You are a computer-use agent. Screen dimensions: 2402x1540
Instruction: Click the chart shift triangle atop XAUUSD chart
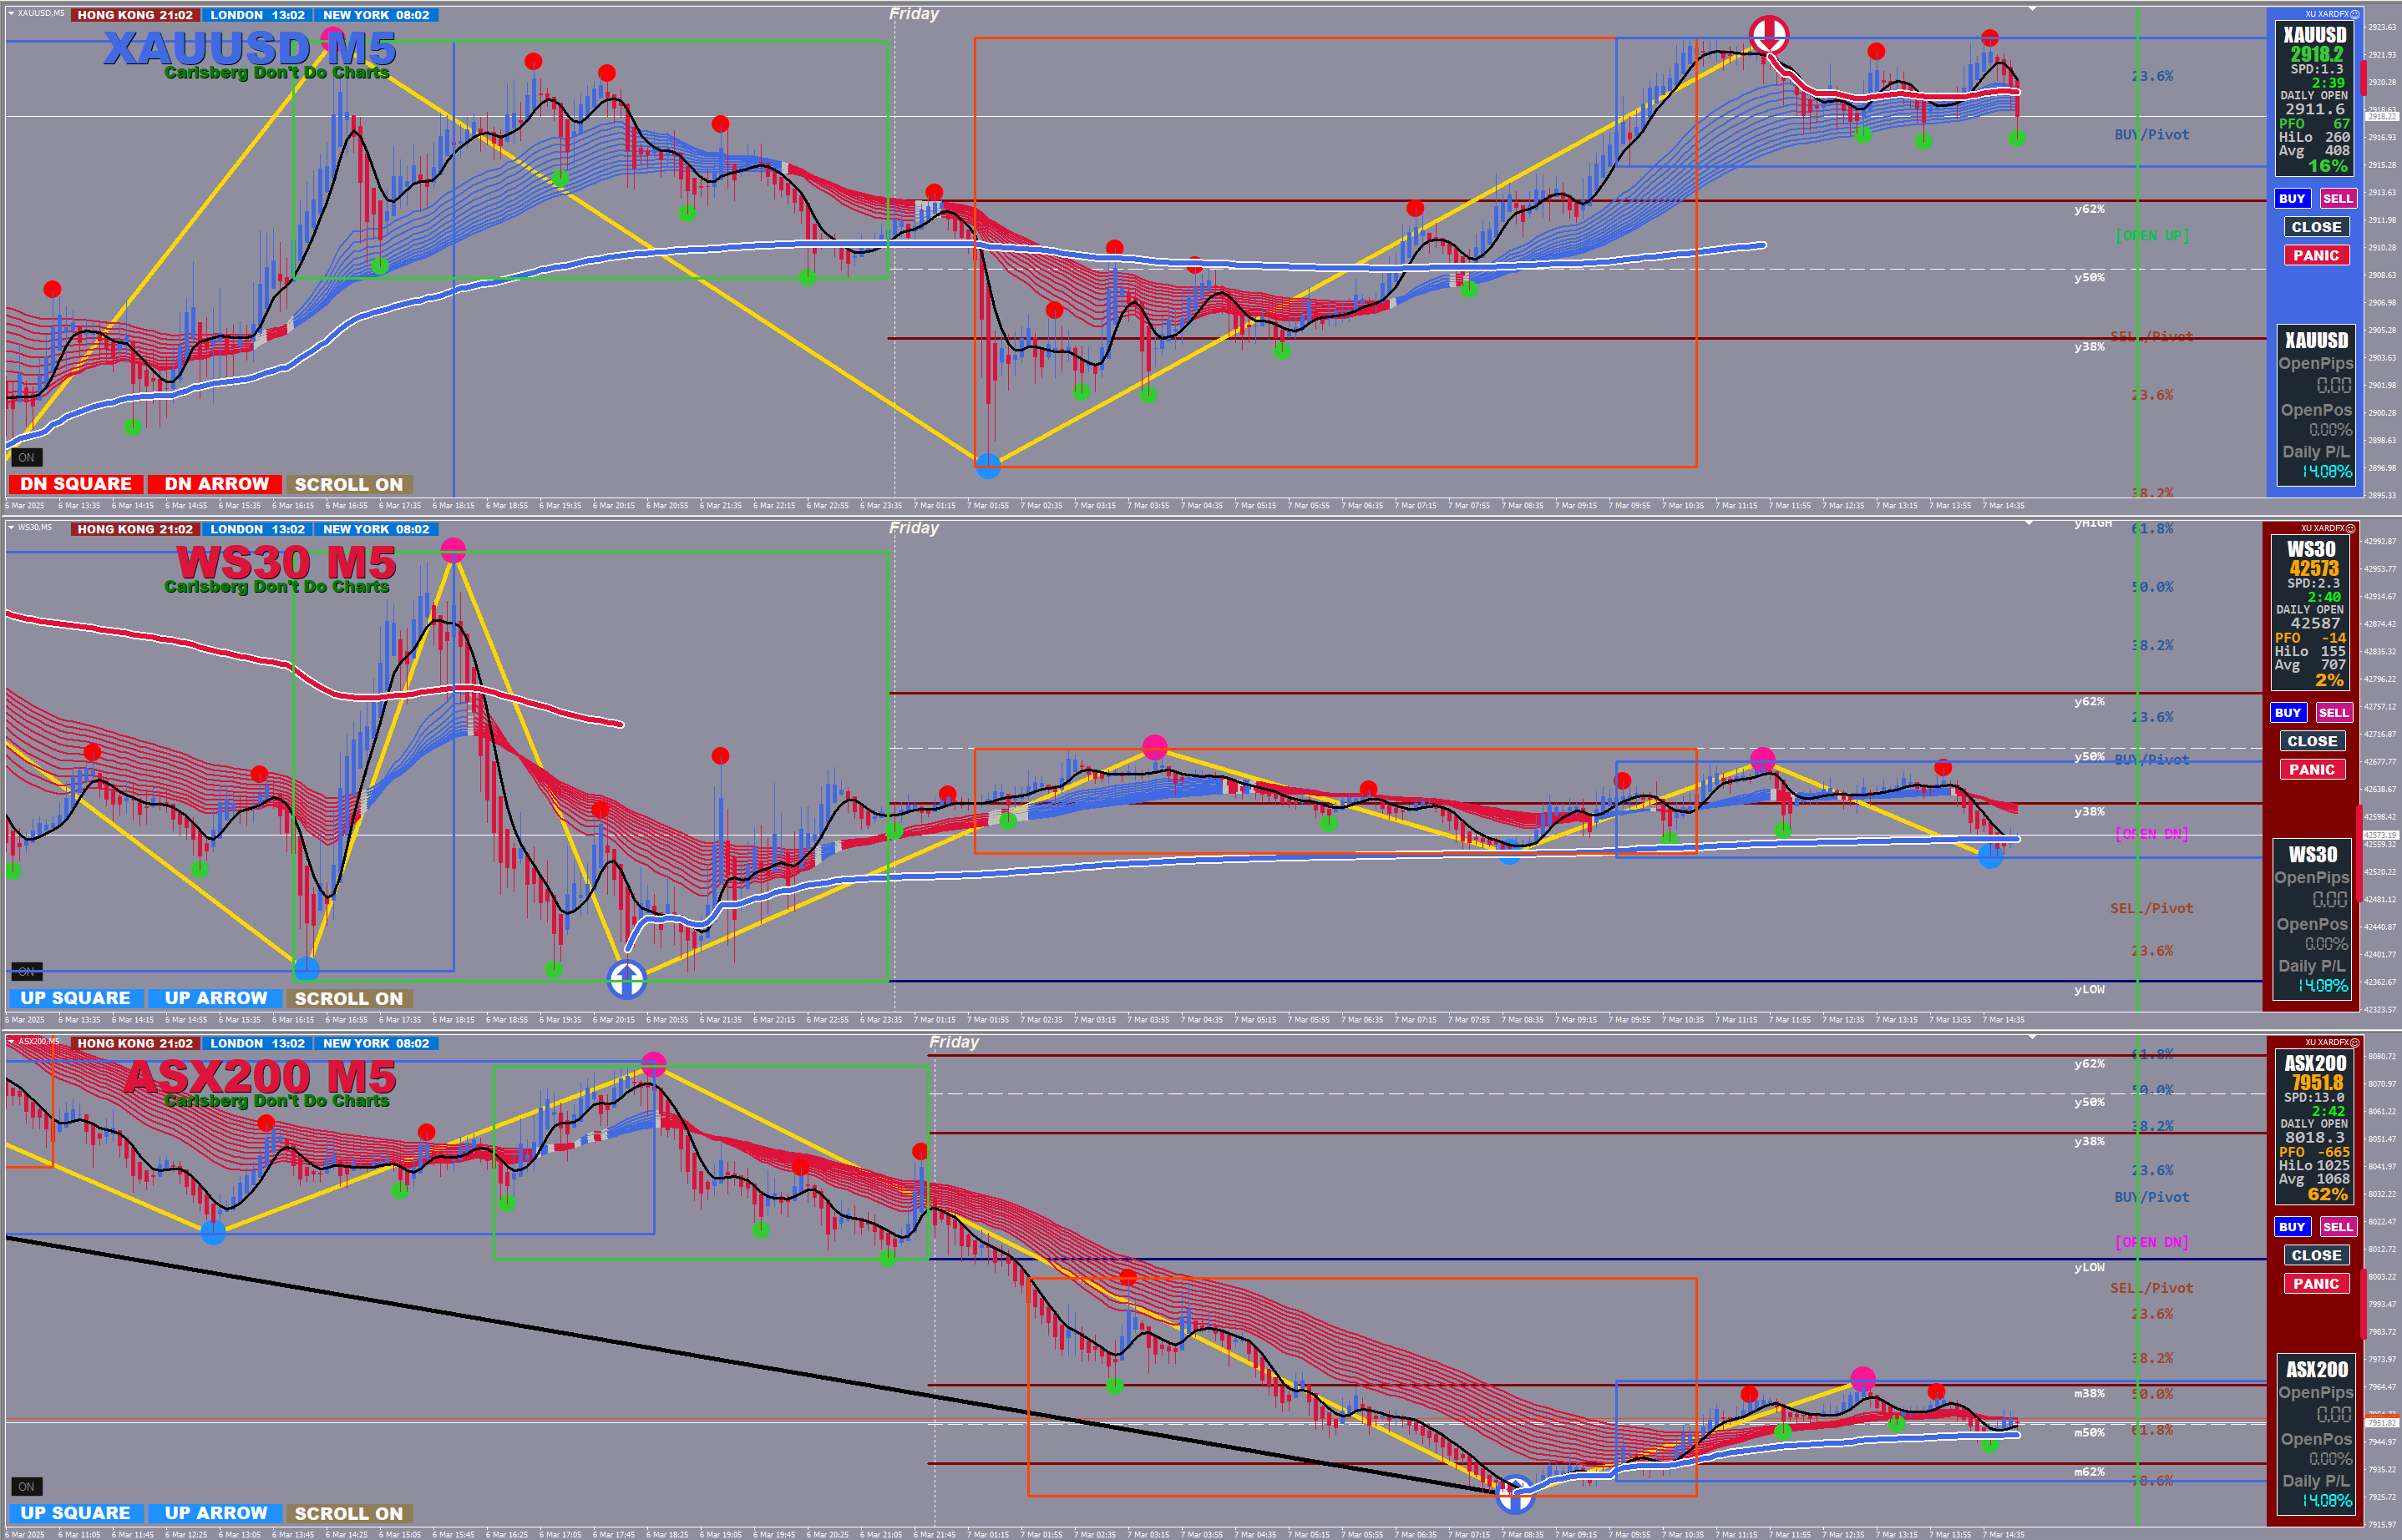[2032, 9]
